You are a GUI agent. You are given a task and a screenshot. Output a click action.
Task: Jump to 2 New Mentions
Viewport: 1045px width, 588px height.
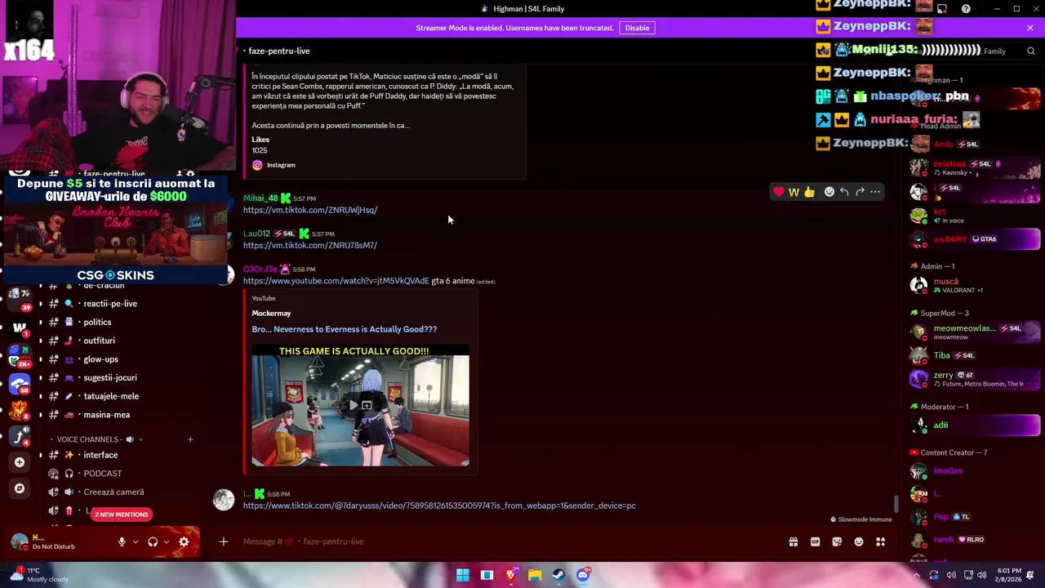click(x=121, y=514)
